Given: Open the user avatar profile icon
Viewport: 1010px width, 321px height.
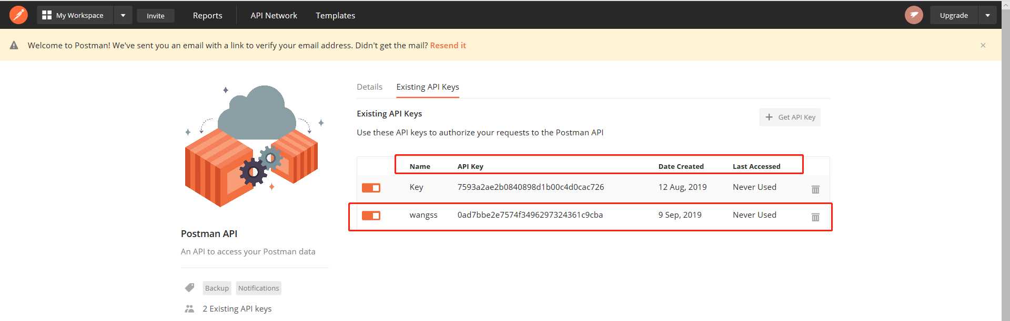Looking at the screenshot, I should pos(914,15).
